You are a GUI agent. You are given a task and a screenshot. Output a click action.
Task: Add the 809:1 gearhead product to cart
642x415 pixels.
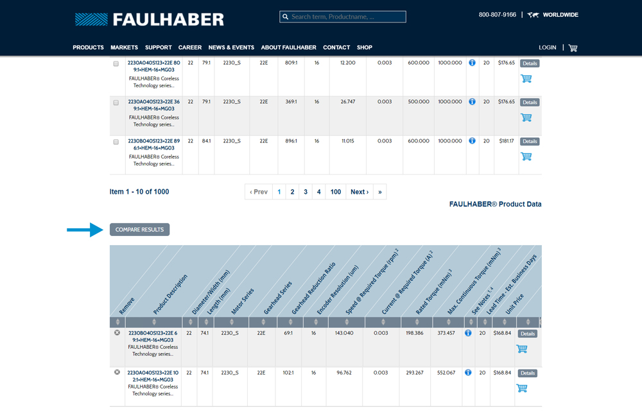(x=526, y=79)
